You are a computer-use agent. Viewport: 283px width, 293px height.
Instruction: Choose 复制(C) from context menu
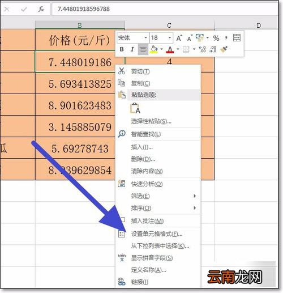[x=158, y=83]
